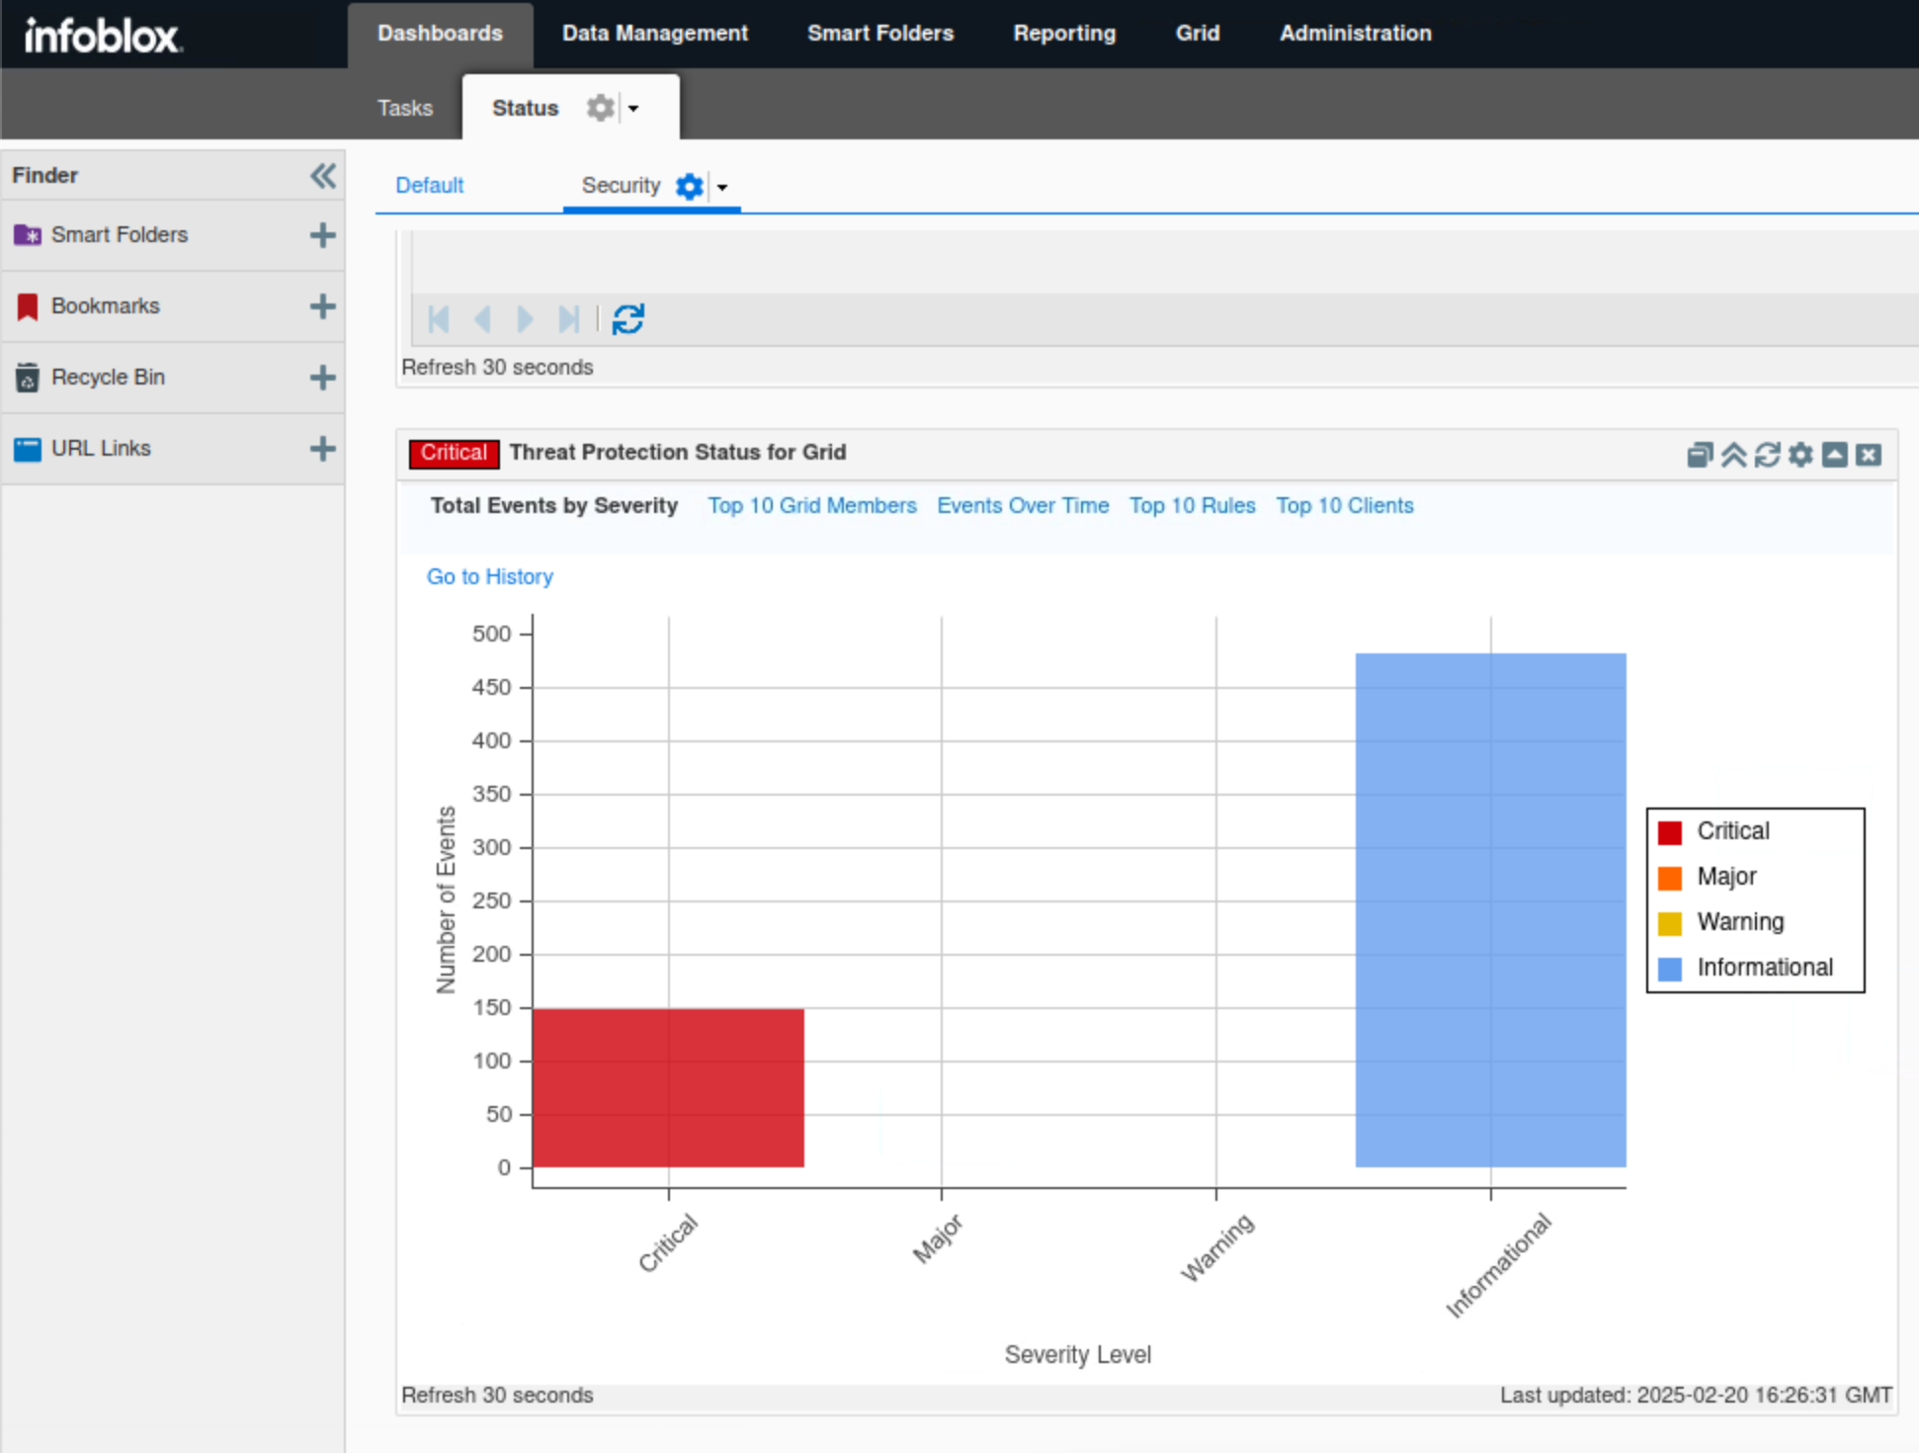1919x1453 pixels.
Task: Click the widget double-chevron up icon
Action: point(1733,455)
